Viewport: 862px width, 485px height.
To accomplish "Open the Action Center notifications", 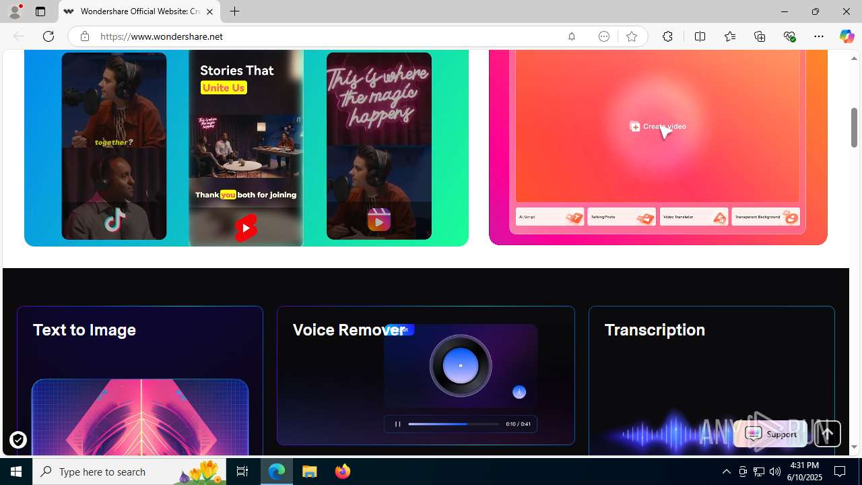I will [840, 472].
